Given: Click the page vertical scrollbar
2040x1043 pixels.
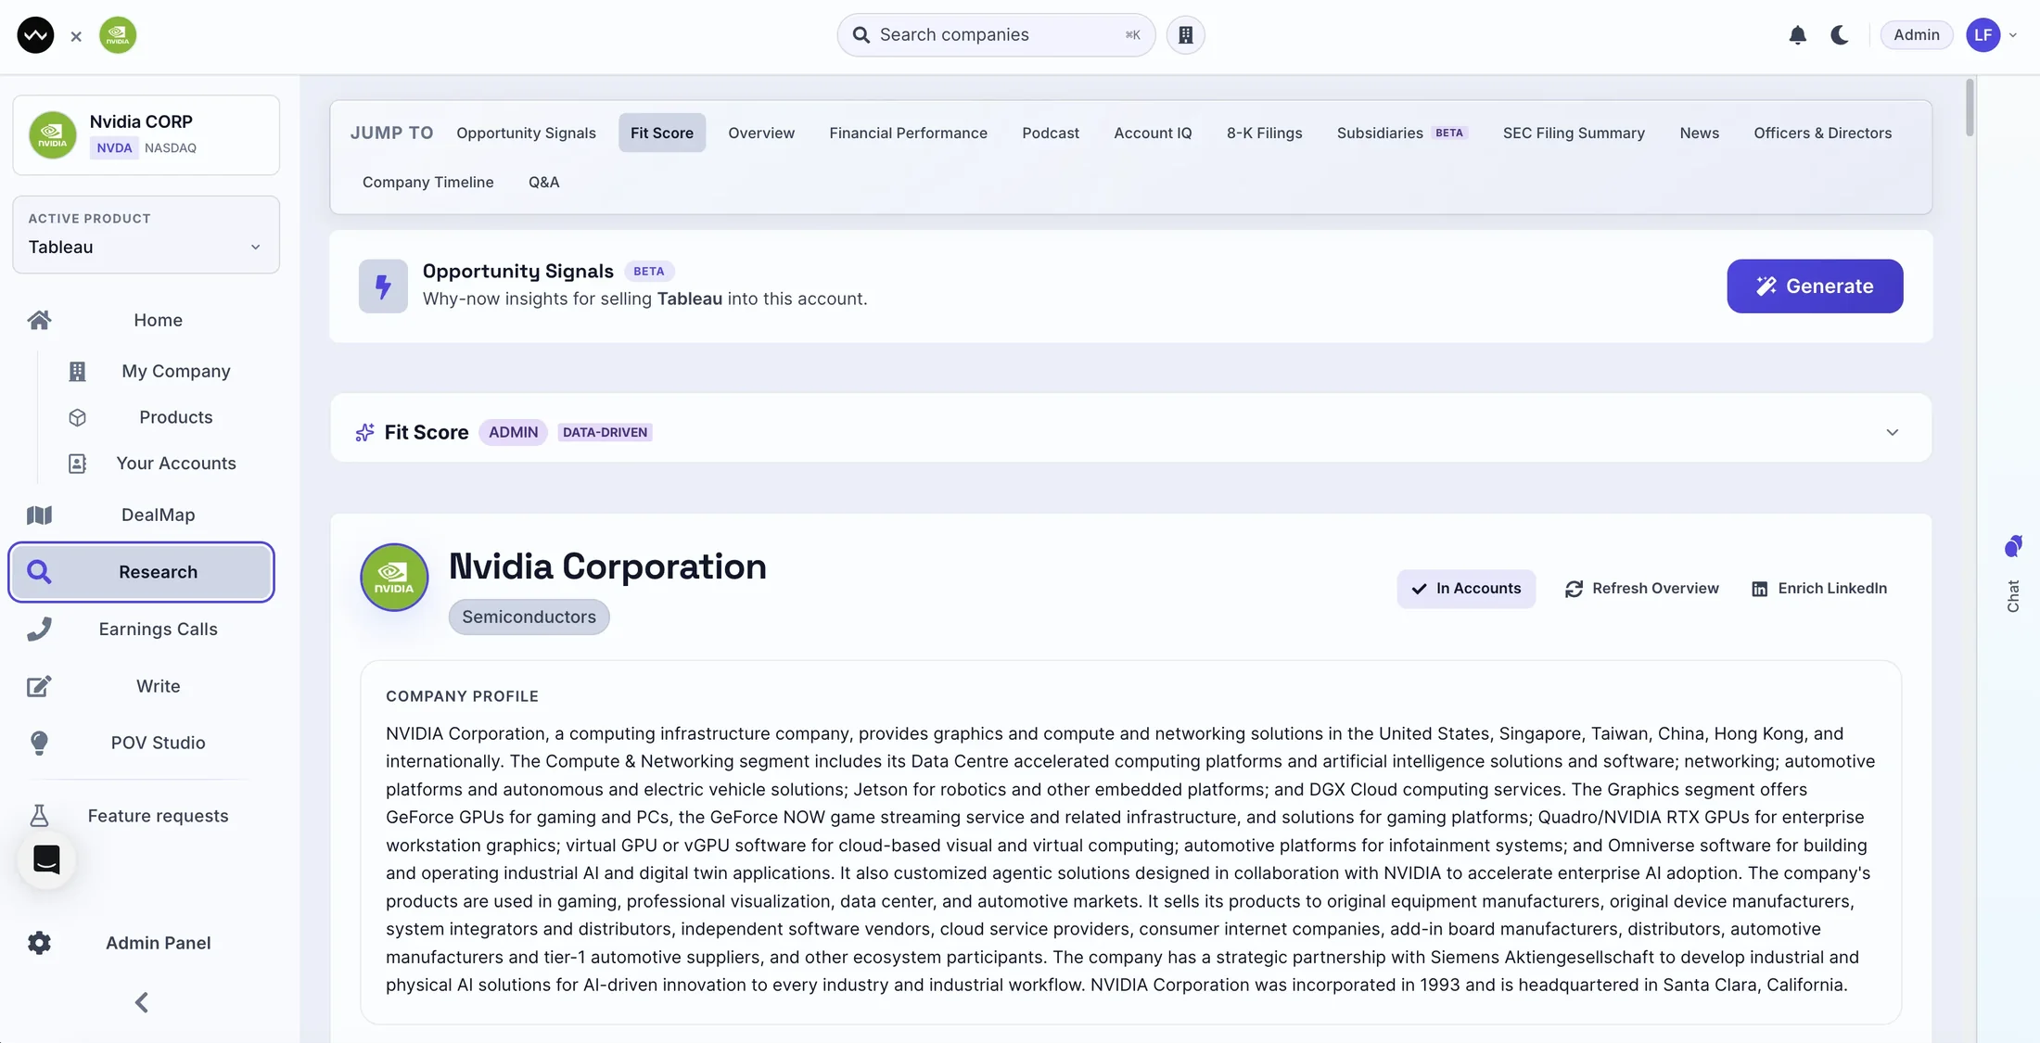Looking at the screenshot, I should click(x=1970, y=108).
